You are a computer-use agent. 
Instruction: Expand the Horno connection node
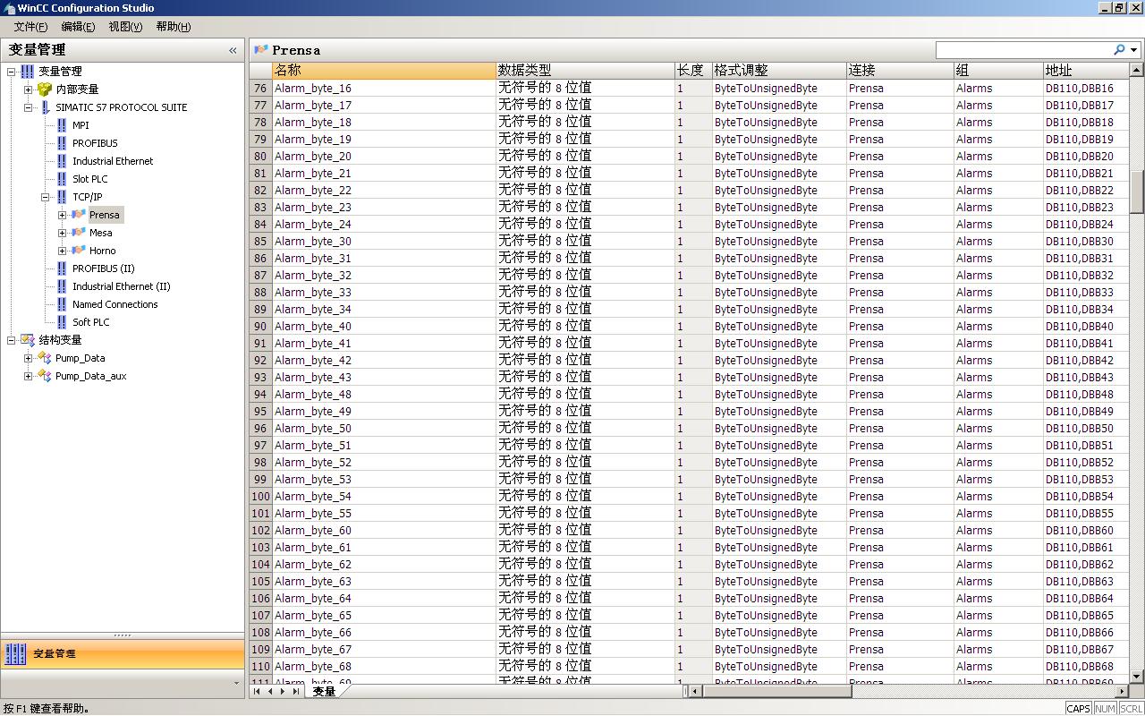tap(62, 251)
